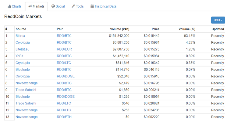Click the Volume (24h) column header
The image size is (234, 128).
pos(120,29)
